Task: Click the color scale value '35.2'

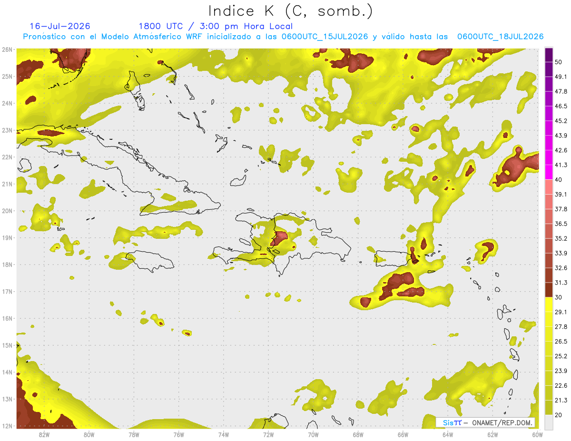Action: tap(561, 238)
